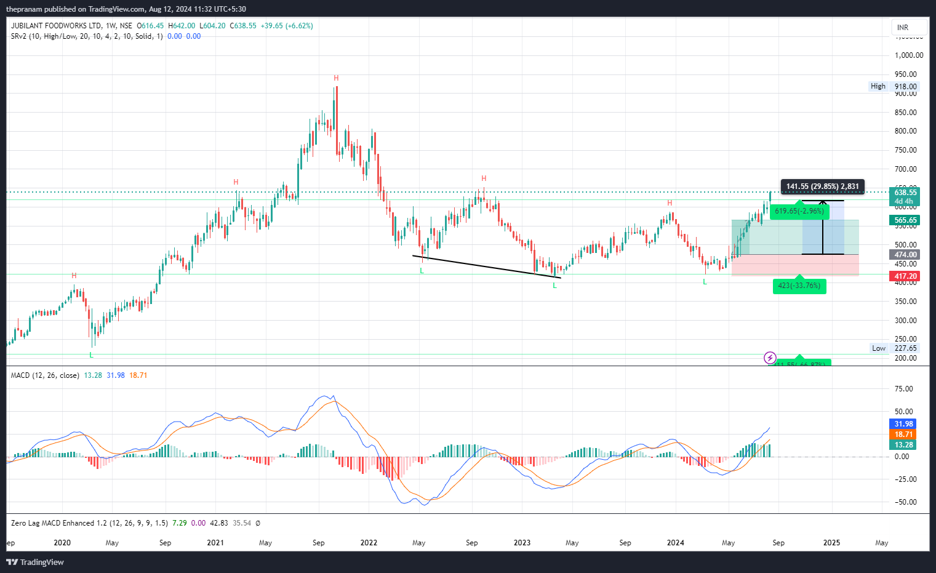The image size is (936, 573).
Task: Click the Low tag beside 227.65
Action: point(879,348)
